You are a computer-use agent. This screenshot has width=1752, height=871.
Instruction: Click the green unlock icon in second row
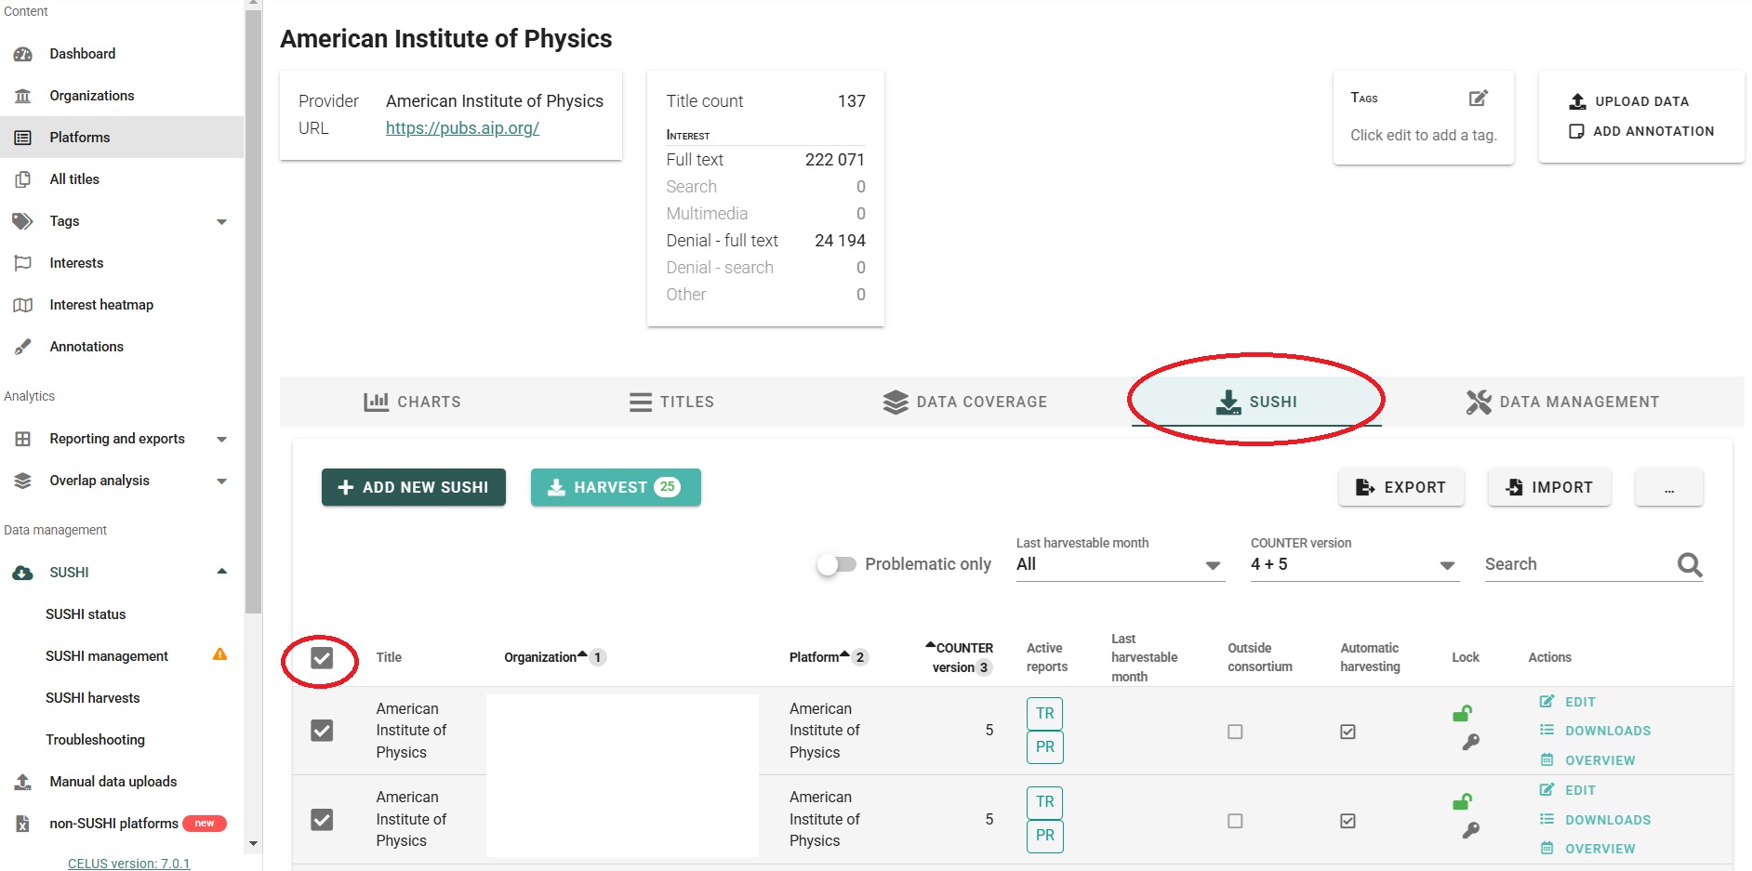pyautogui.click(x=1462, y=801)
